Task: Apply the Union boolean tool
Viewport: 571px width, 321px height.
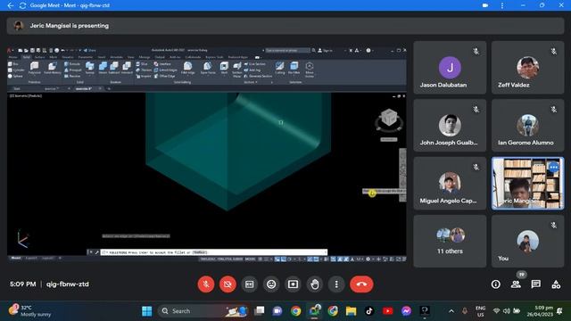Action: pos(103,68)
